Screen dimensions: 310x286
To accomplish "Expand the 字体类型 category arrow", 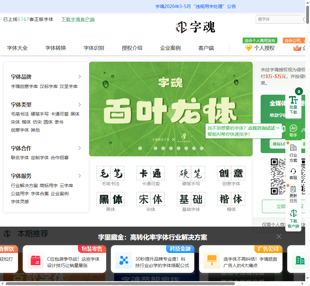I will [80, 105].
